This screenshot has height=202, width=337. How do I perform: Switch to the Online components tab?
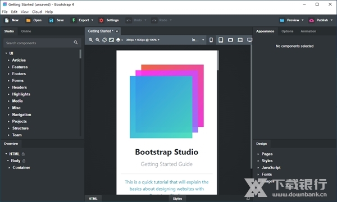click(26, 31)
